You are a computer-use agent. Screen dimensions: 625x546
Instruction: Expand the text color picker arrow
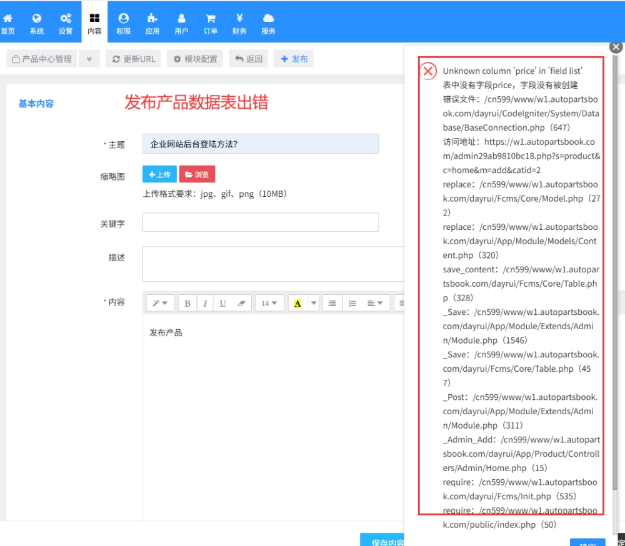point(314,303)
